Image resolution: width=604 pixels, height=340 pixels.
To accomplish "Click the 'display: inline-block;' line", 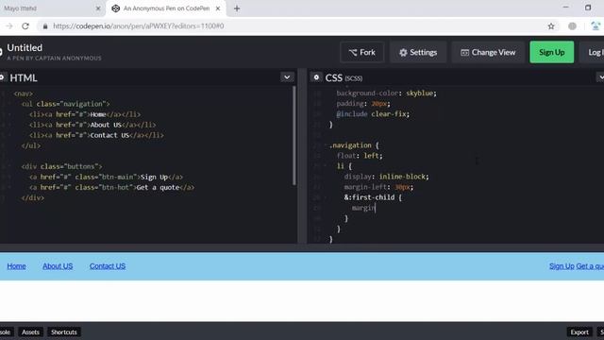I will click(386, 177).
